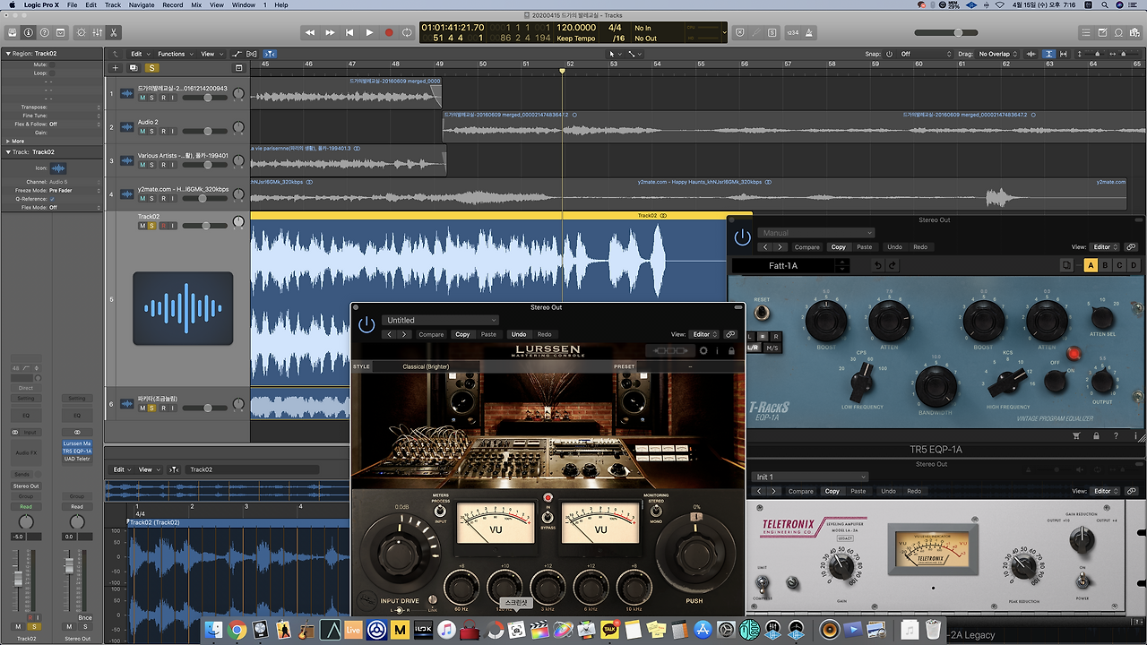
Task: Enable Cycle mode in transport
Action: pos(408,32)
